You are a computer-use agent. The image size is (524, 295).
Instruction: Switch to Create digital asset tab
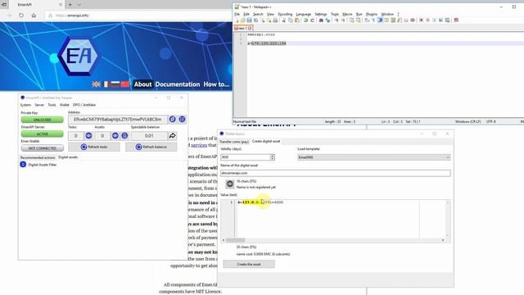266,142
